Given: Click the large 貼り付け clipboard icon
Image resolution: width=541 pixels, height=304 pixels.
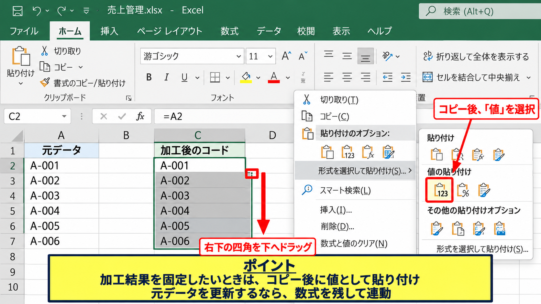Looking at the screenshot, I should [x=21, y=56].
